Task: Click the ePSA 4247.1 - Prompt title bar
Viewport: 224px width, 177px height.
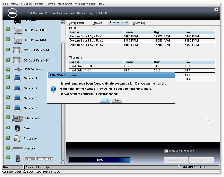Action: click(111, 75)
